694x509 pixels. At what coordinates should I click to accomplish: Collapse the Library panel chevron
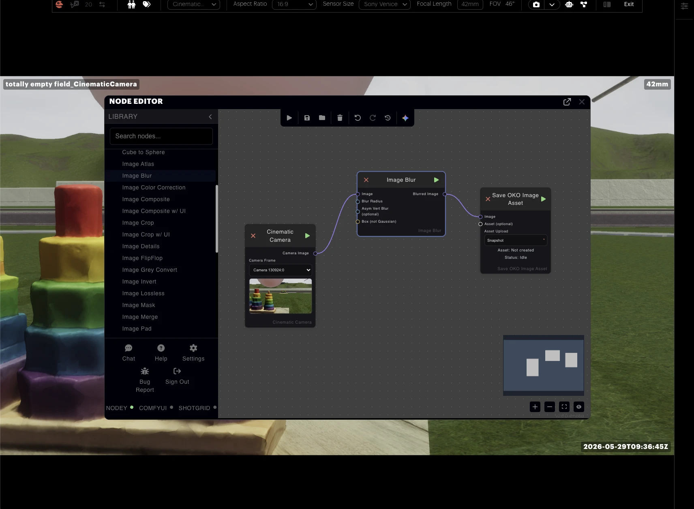coord(210,117)
